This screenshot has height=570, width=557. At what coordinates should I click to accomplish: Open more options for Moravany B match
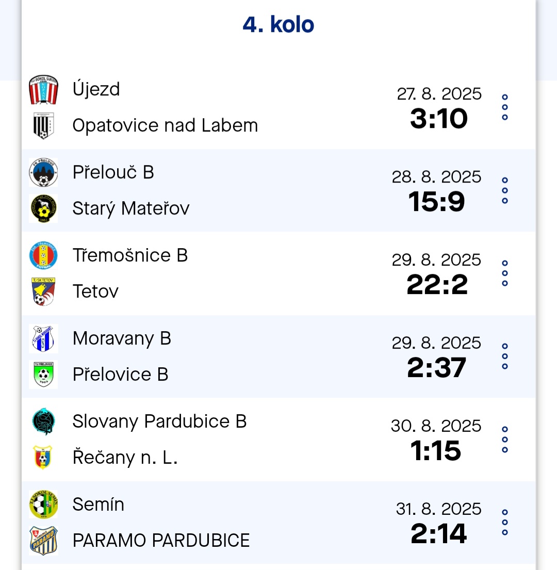tap(505, 356)
